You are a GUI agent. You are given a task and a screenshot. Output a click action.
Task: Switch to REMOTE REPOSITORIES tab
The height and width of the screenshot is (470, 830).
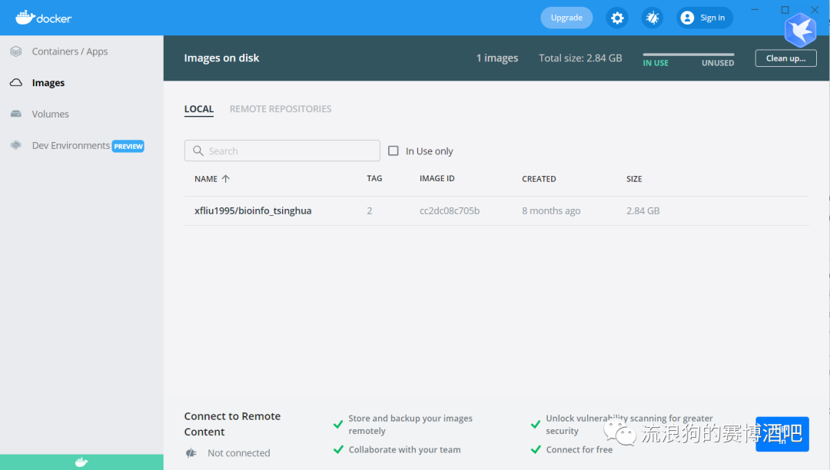[281, 109]
